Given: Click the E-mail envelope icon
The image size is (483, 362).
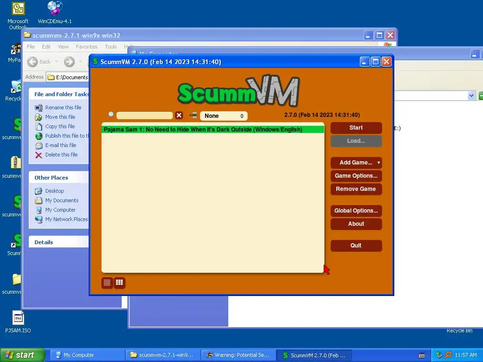Looking at the screenshot, I should [x=39, y=146].
